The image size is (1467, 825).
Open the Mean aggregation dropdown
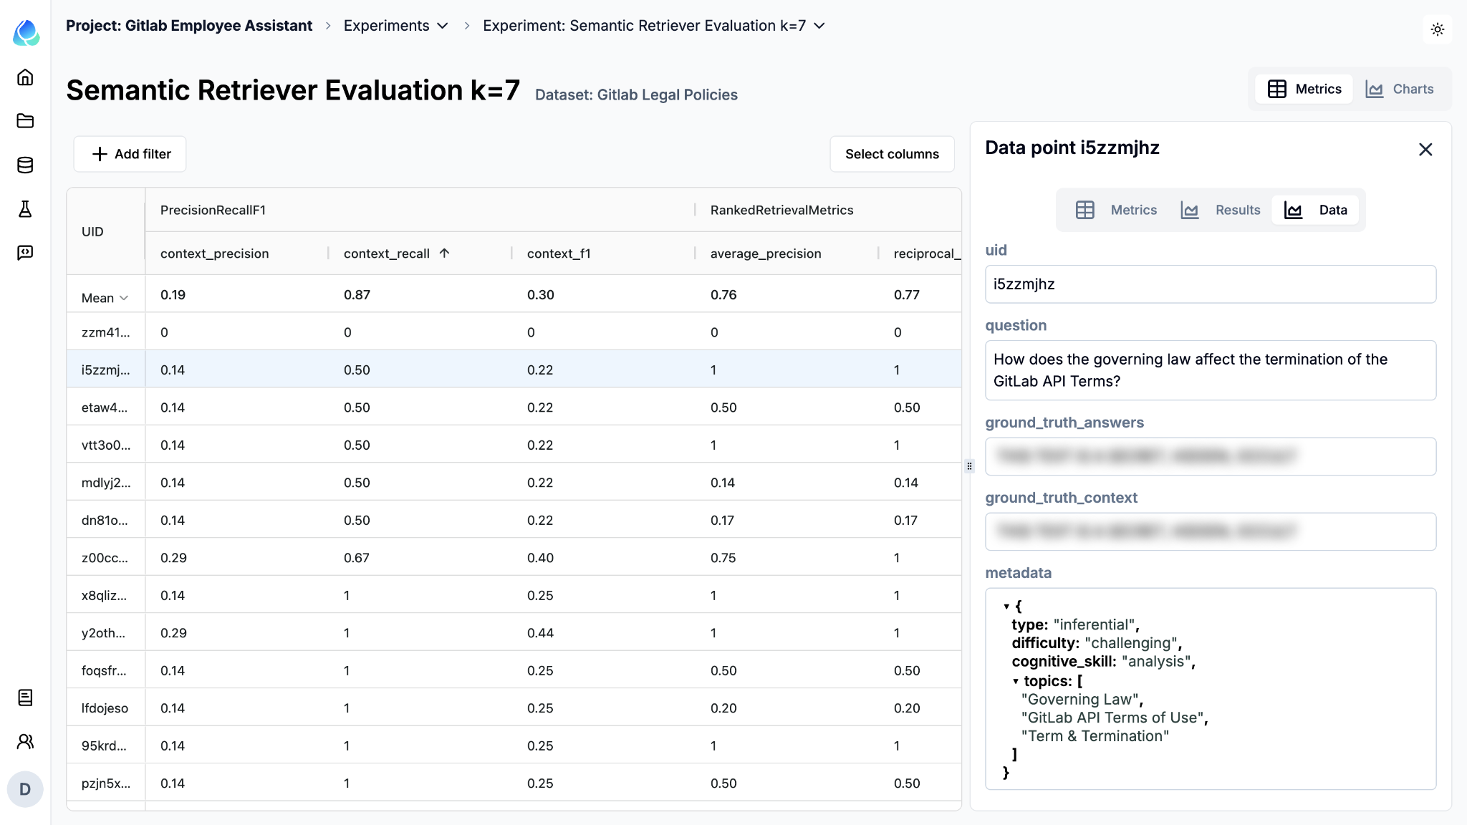pos(105,298)
